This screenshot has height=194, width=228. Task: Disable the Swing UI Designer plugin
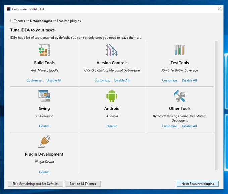coord(44,126)
